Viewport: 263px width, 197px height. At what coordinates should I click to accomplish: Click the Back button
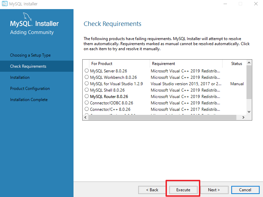[x=152, y=190]
